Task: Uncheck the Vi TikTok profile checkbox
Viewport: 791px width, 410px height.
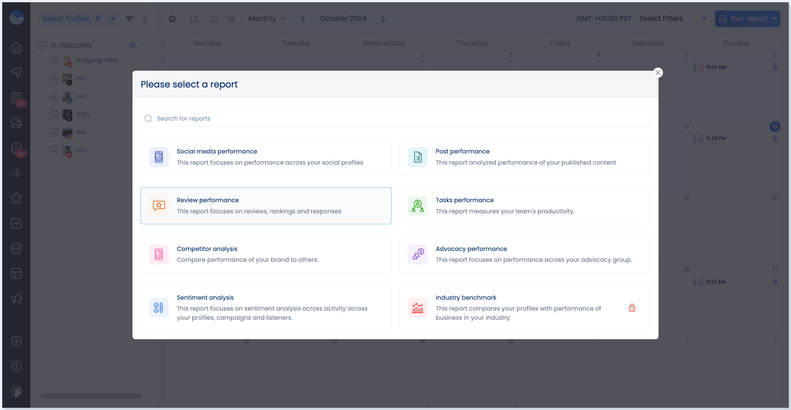Action: click(x=54, y=114)
